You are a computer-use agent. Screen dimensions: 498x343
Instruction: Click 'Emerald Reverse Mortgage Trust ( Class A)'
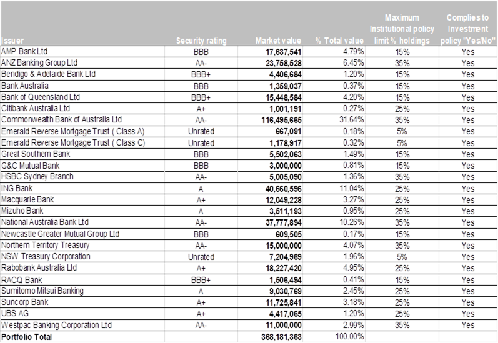tap(72, 131)
